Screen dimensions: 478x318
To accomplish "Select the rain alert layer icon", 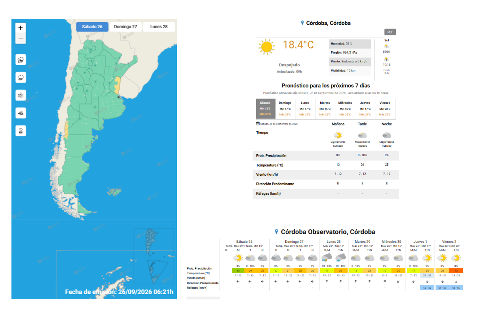I will tap(21, 78).
